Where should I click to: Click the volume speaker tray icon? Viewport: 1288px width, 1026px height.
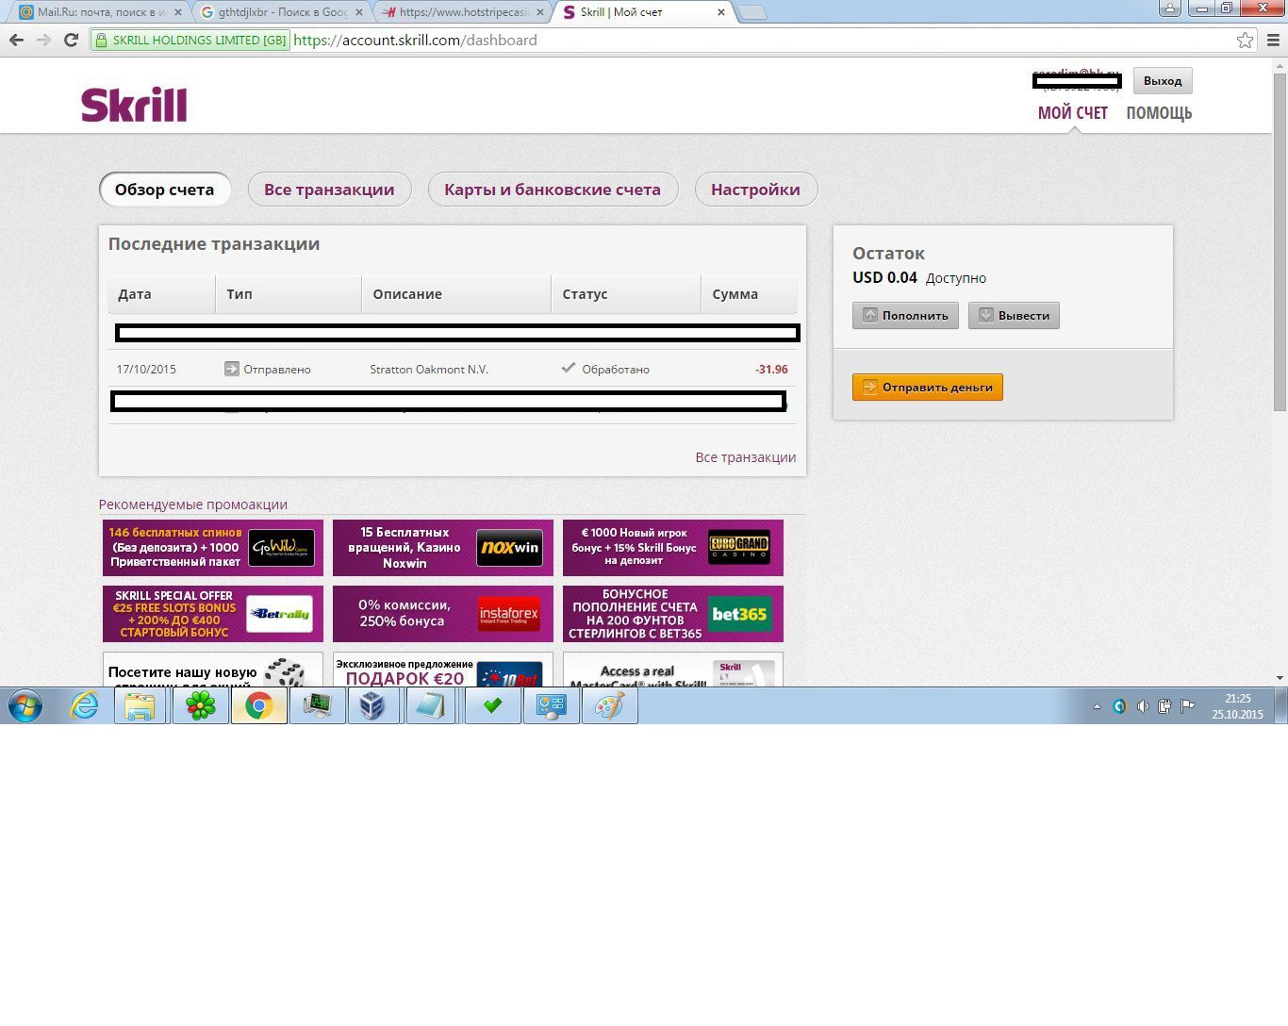1143,706
